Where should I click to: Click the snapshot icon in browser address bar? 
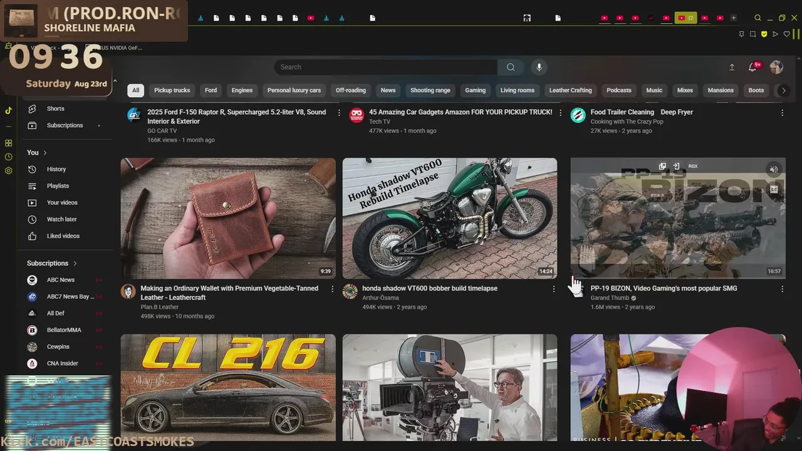pos(753,34)
